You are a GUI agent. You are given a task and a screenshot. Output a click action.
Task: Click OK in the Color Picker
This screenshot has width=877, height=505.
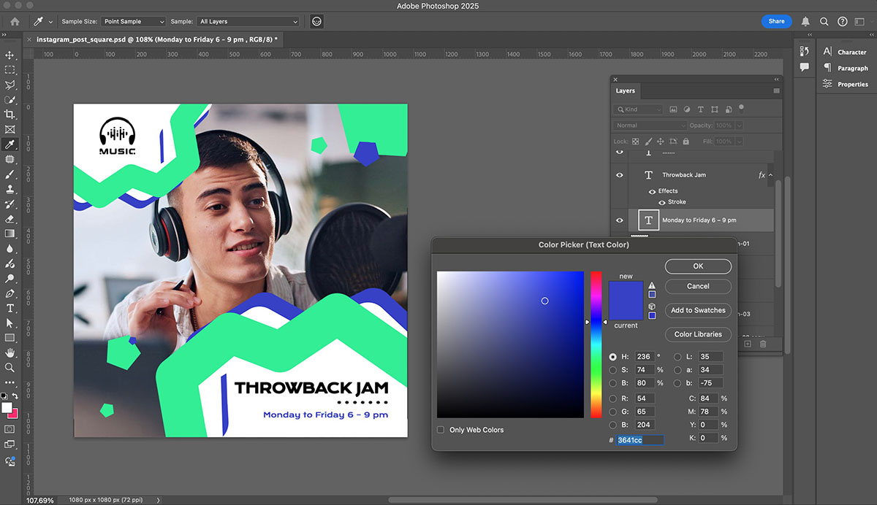[698, 266]
